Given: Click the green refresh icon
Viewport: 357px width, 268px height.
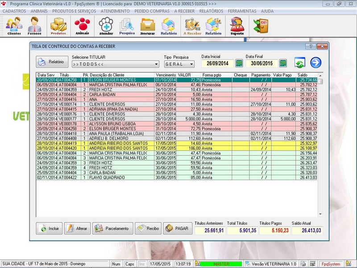Looking at the screenshot, I should coord(299,63).
